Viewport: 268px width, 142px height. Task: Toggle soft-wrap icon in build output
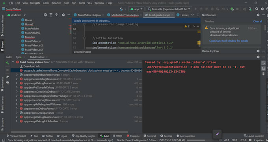coord(263,63)
